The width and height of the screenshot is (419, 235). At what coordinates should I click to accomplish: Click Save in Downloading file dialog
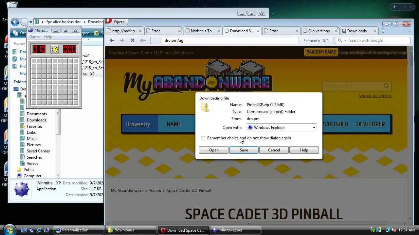click(244, 150)
